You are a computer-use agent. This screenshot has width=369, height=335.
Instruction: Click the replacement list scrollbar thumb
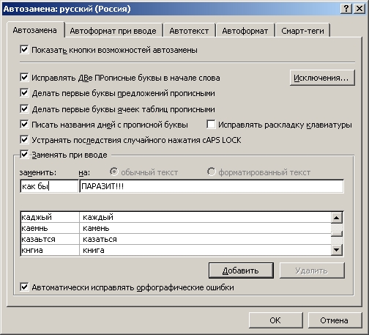pos(337,234)
